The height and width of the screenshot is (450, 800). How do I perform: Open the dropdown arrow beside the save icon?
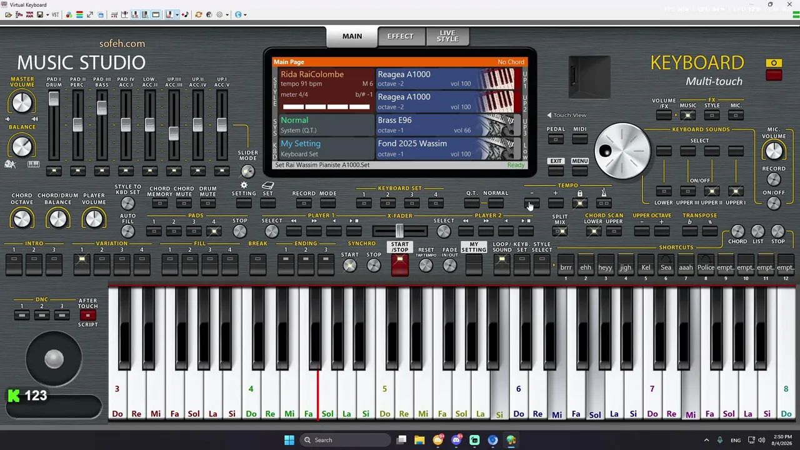pos(47,14)
